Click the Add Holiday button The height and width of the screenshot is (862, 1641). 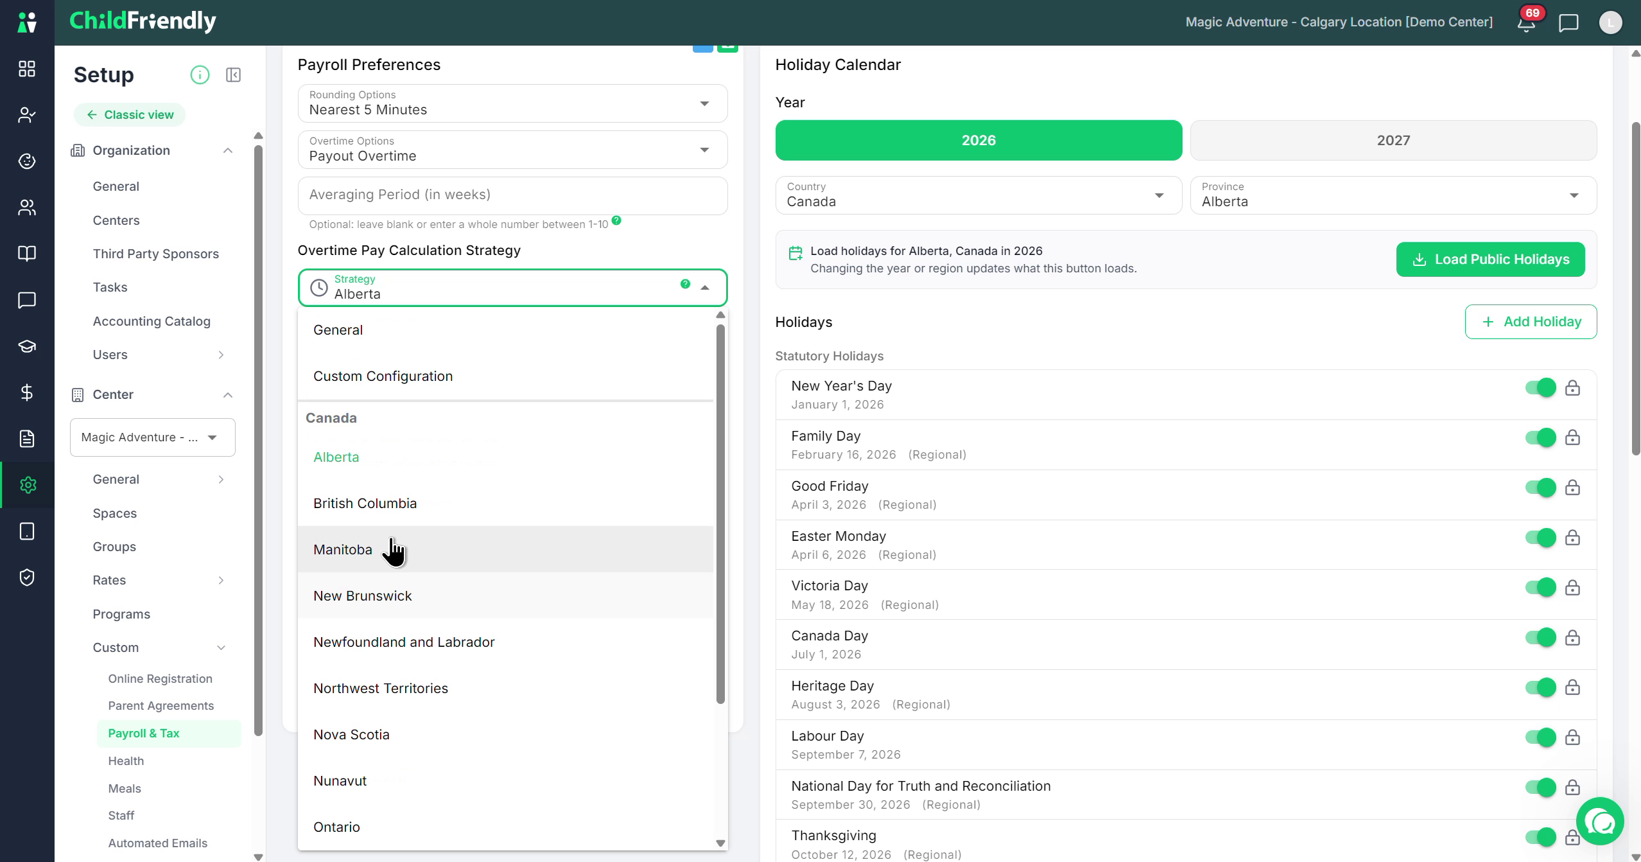click(x=1531, y=322)
